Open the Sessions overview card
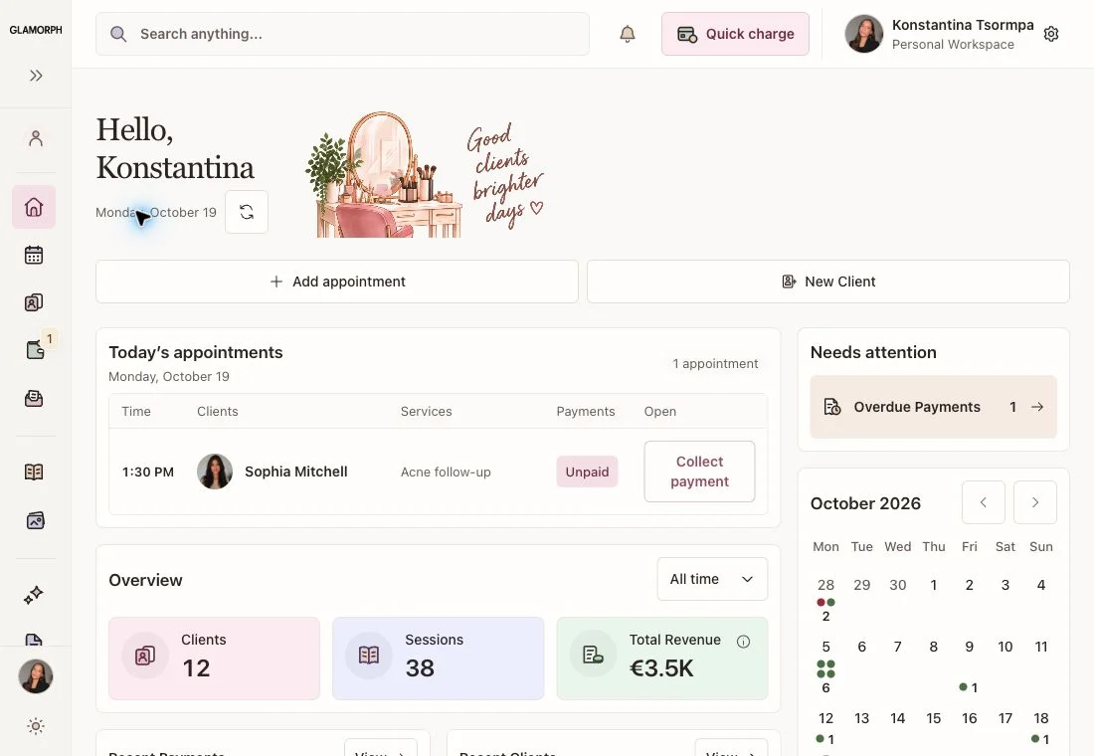Viewport: 1094px width, 756px height. [439, 659]
